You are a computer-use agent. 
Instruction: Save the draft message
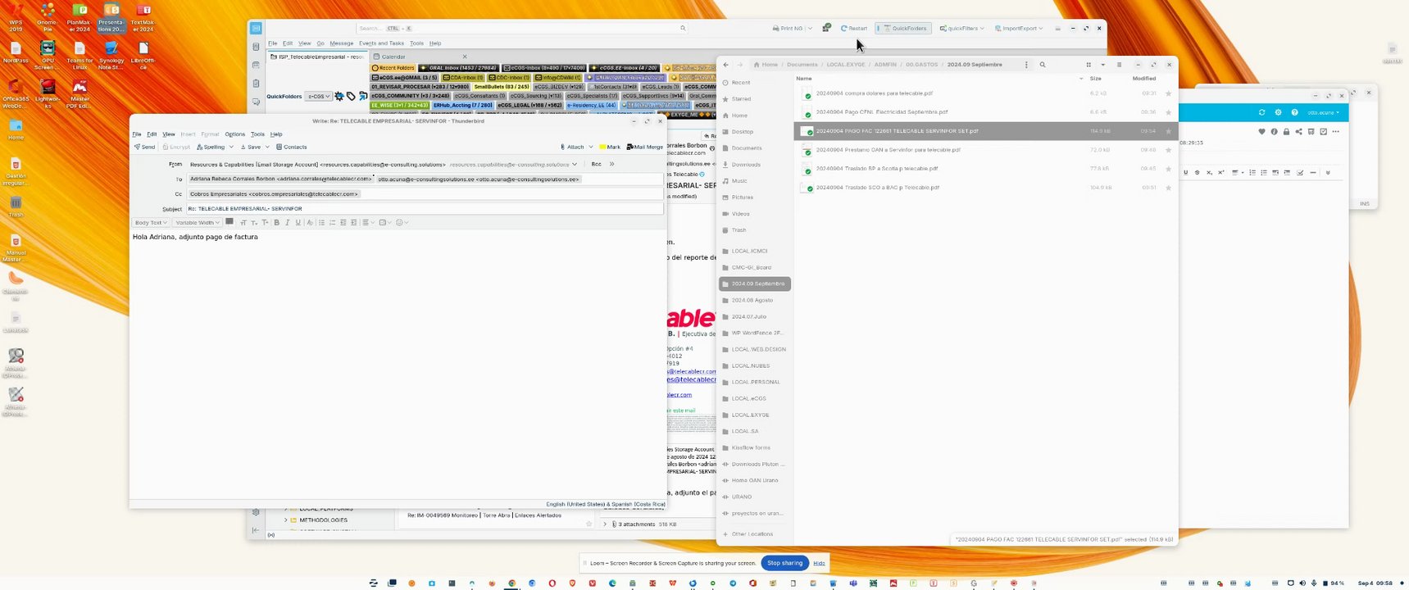coord(251,147)
